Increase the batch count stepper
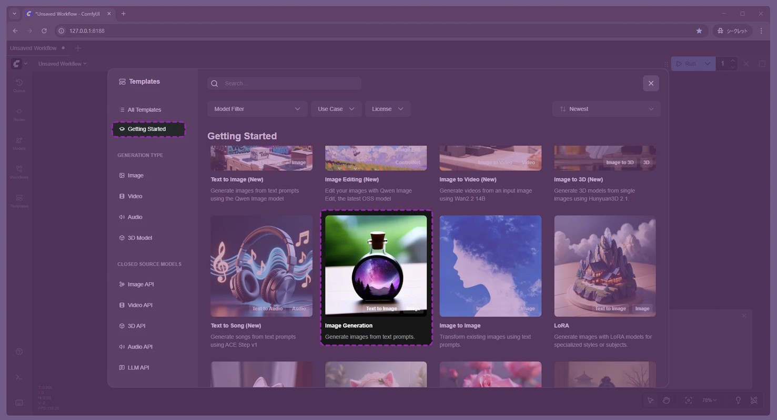This screenshot has height=420, width=777. click(x=733, y=60)
